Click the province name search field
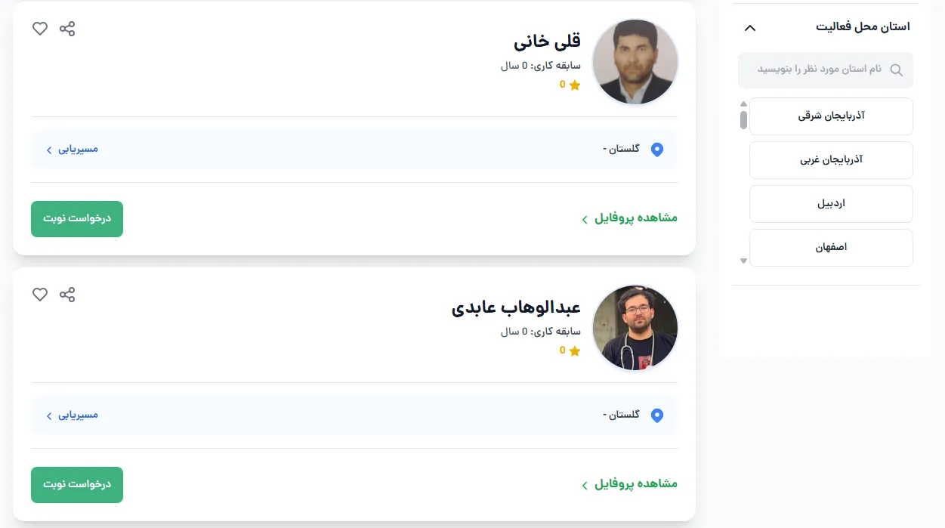The image size is (945, 528). tap(816, 70)
